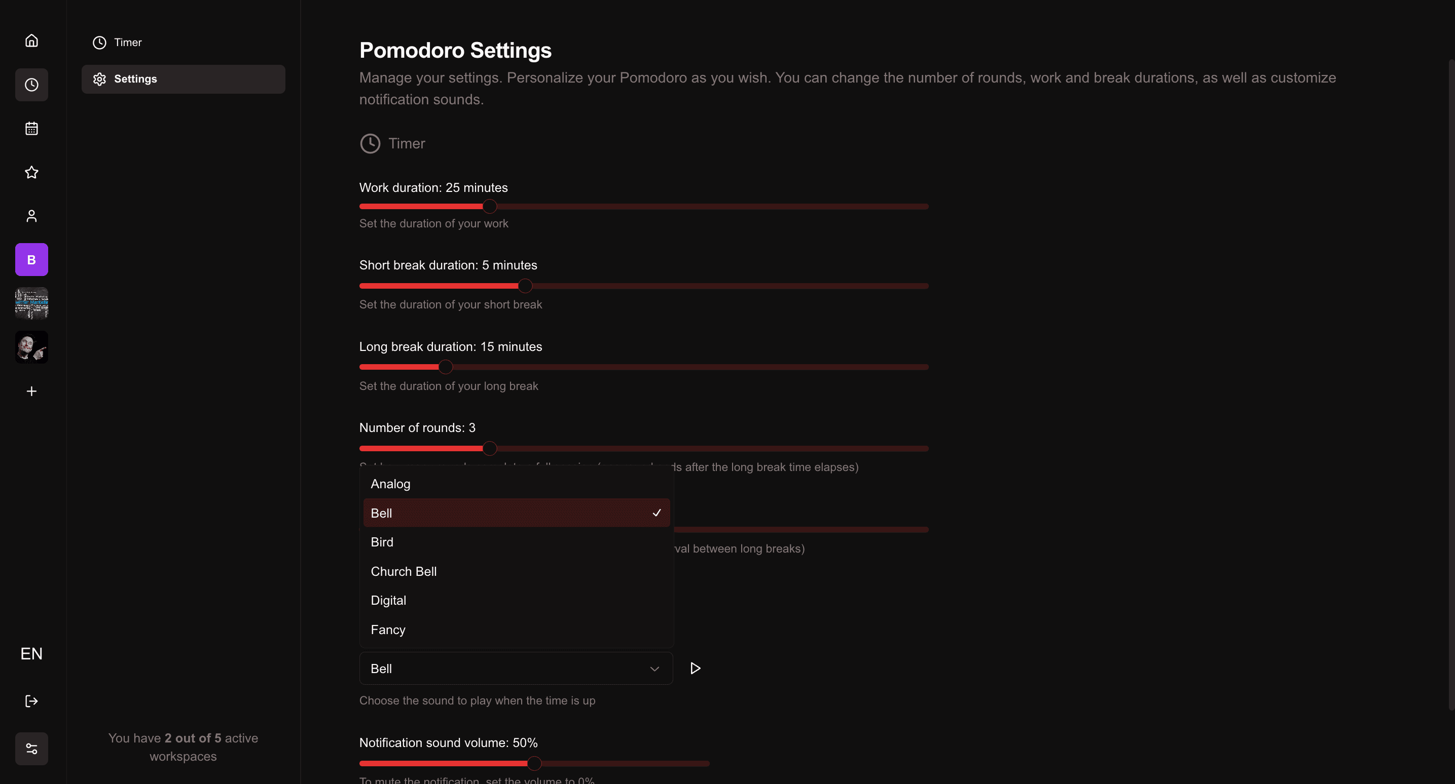Open the user profile icon
The image size is (1455, 784).
31,216
